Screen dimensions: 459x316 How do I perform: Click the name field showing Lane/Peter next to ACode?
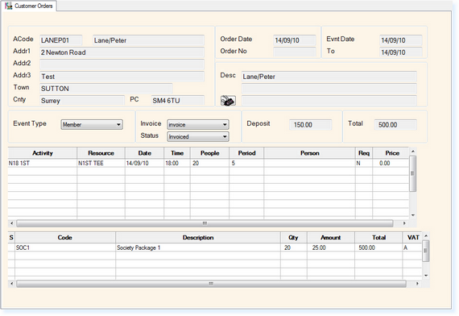click(x=148, y=40)
